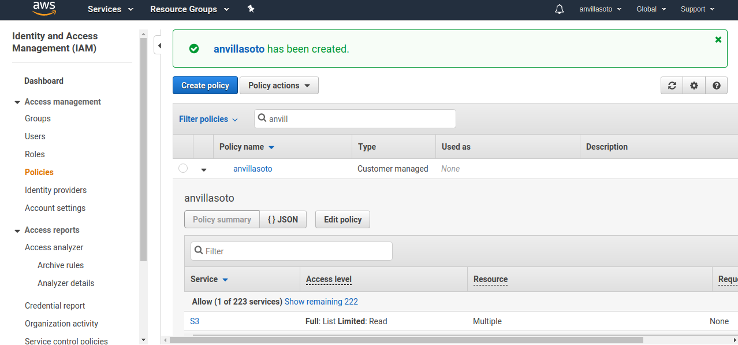Open Archive rules in the sidebar

point(61,265)
